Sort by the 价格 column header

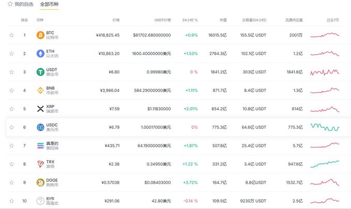116,20
